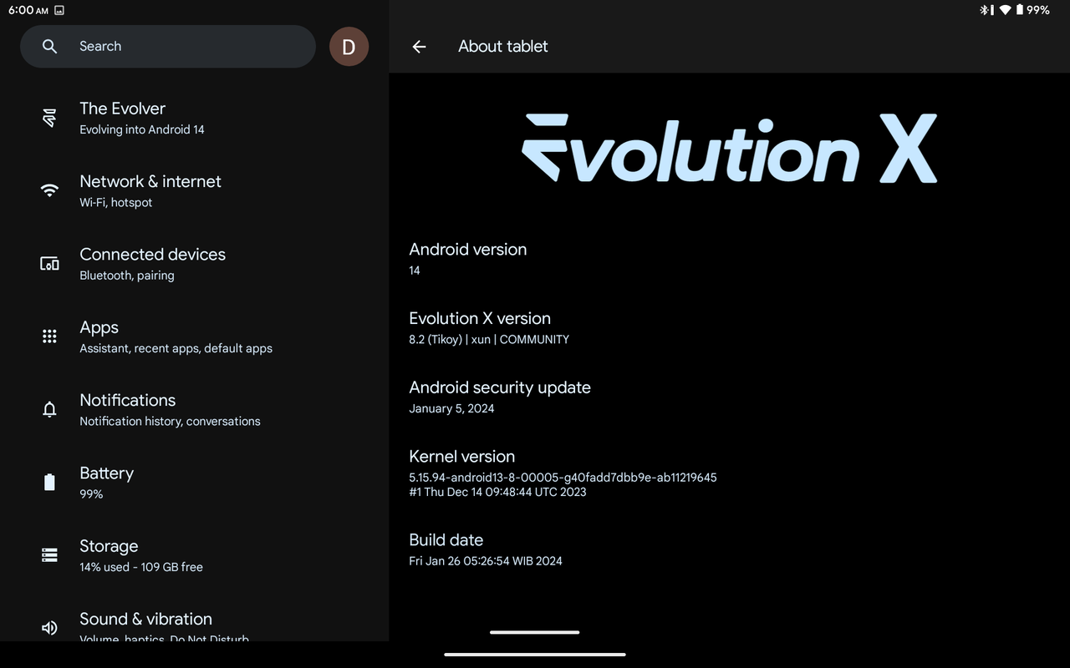The width and height of the screenshot is (1070, 668).
Task: Click the Search settings field
Action: (x=184, y=47)
